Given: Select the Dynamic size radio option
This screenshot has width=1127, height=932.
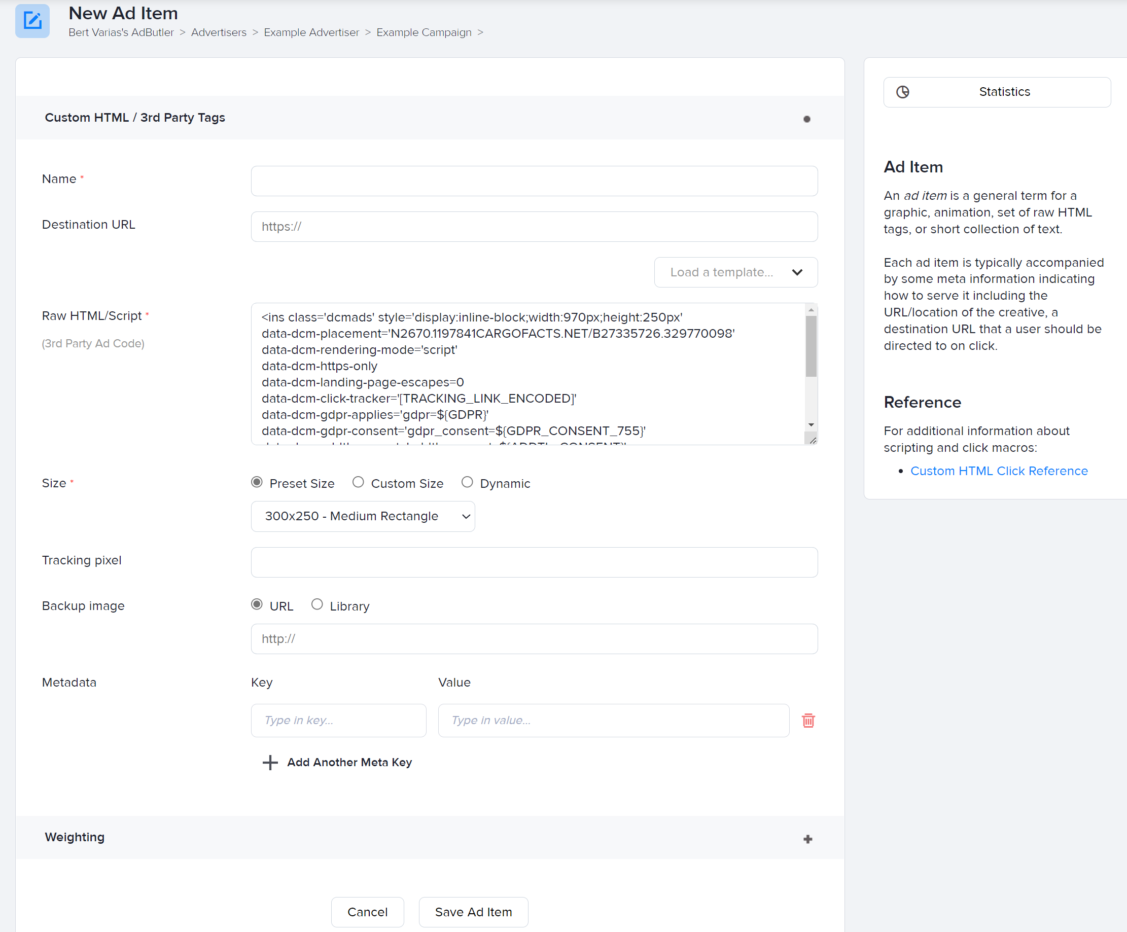Looking at the screenshot, I should point(467,482).
